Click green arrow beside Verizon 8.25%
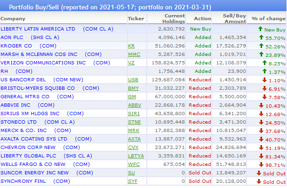 click(x=264, y=63)
